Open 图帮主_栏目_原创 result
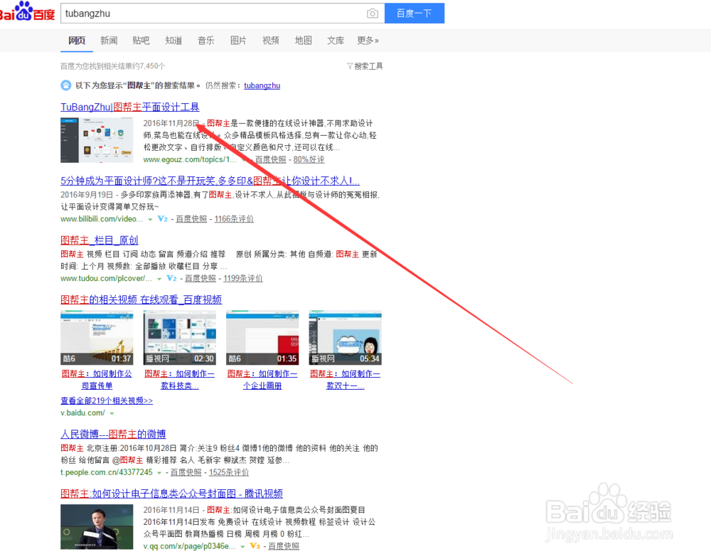The height and width of the screenshot is (559, 711). tap(100, 240)
